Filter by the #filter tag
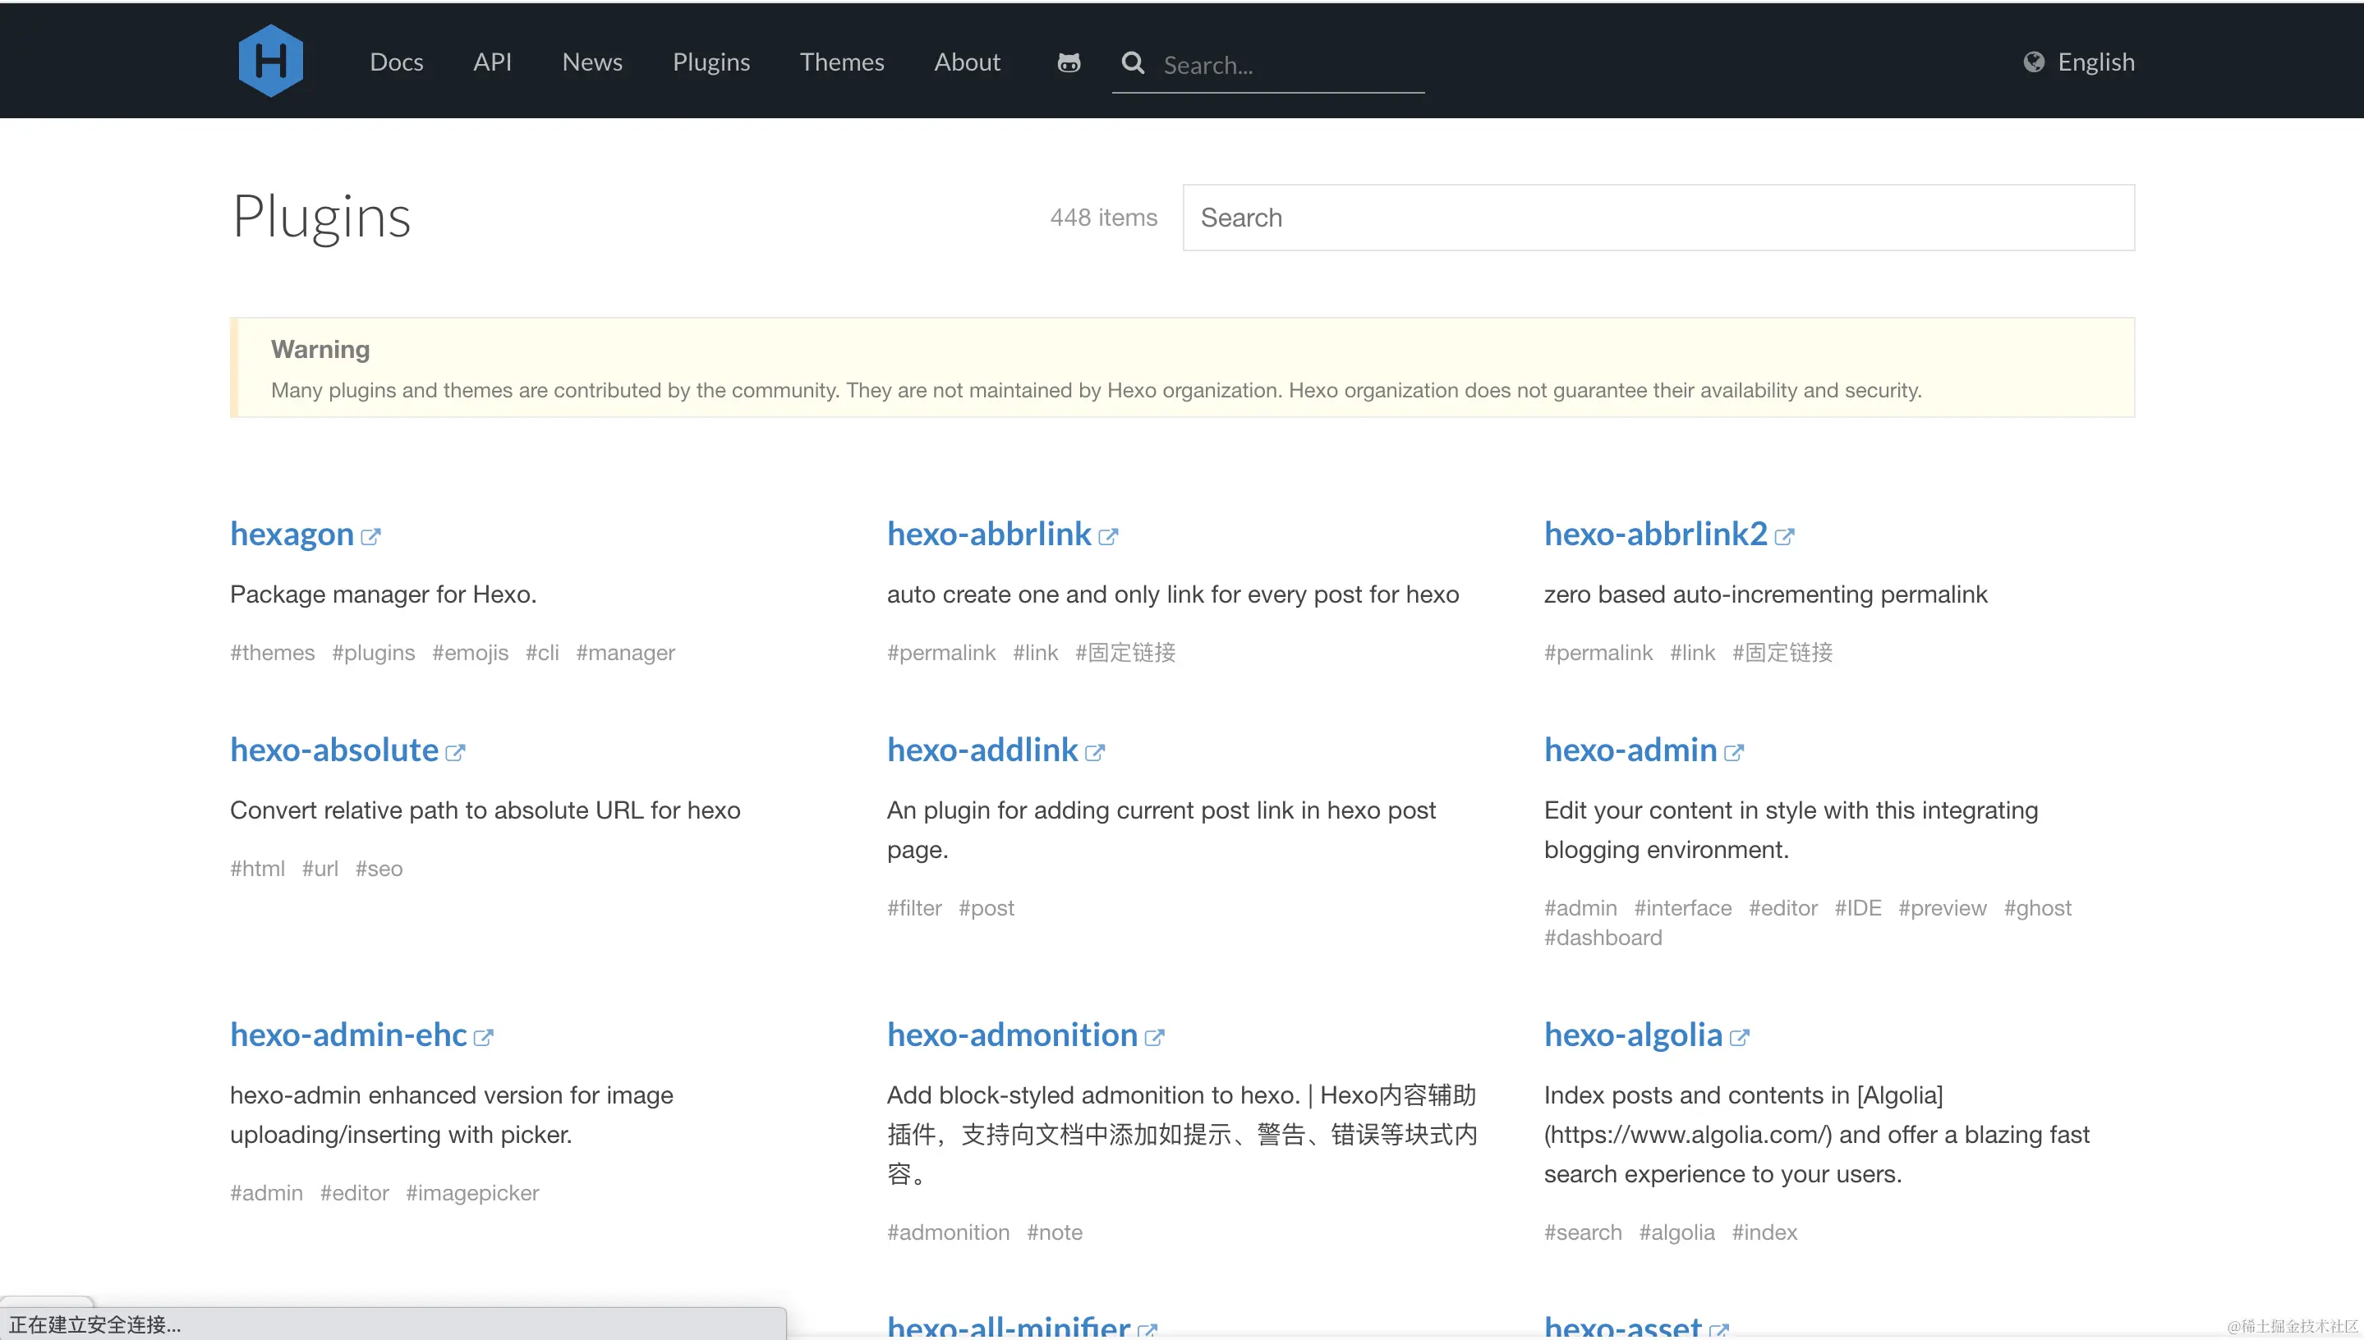Image resolution: width=2364 pixels, height=1340 pixels. (x=914, y=908)
